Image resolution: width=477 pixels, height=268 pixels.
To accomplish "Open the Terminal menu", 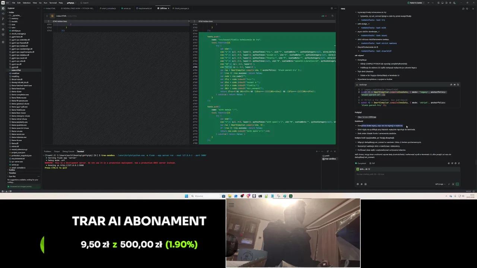I will (x=53, y=3).
